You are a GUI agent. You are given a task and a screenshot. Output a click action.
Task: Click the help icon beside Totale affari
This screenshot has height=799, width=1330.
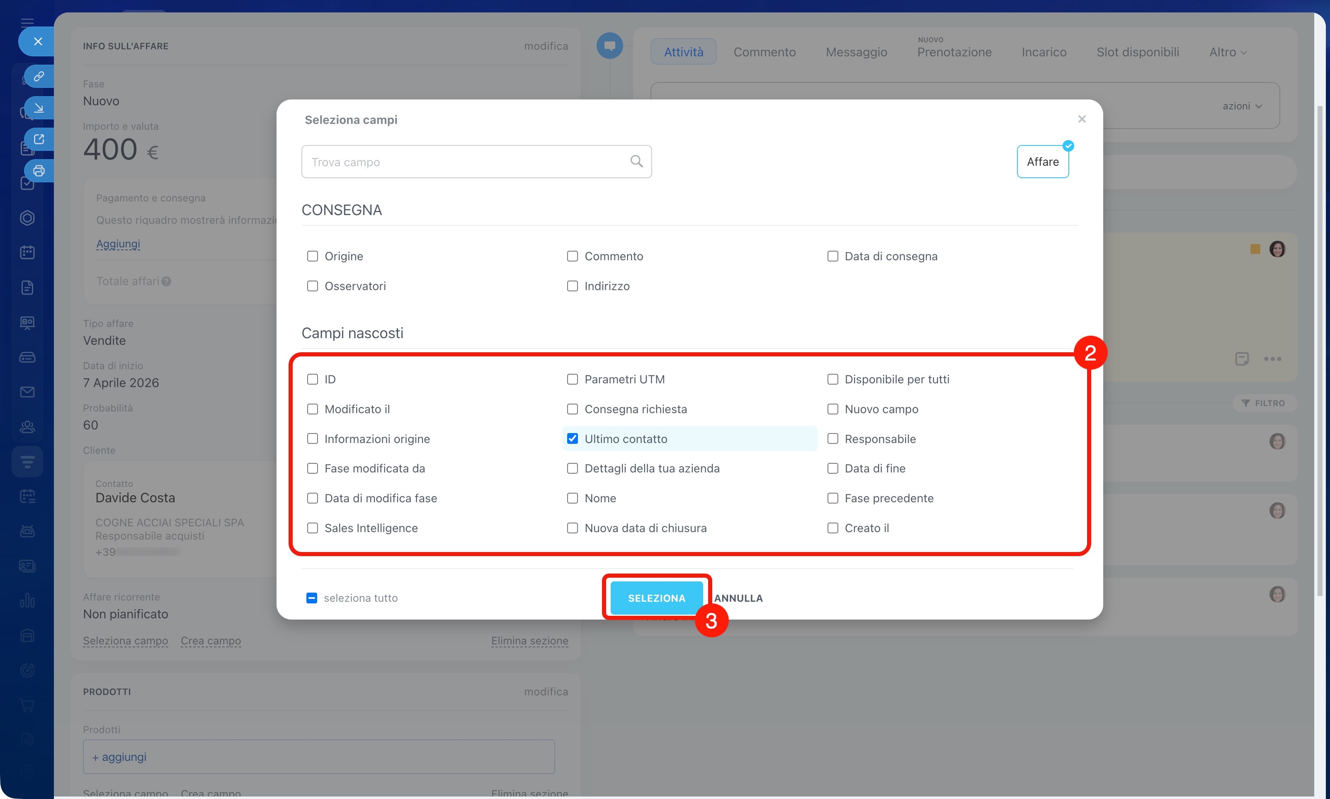166,281
